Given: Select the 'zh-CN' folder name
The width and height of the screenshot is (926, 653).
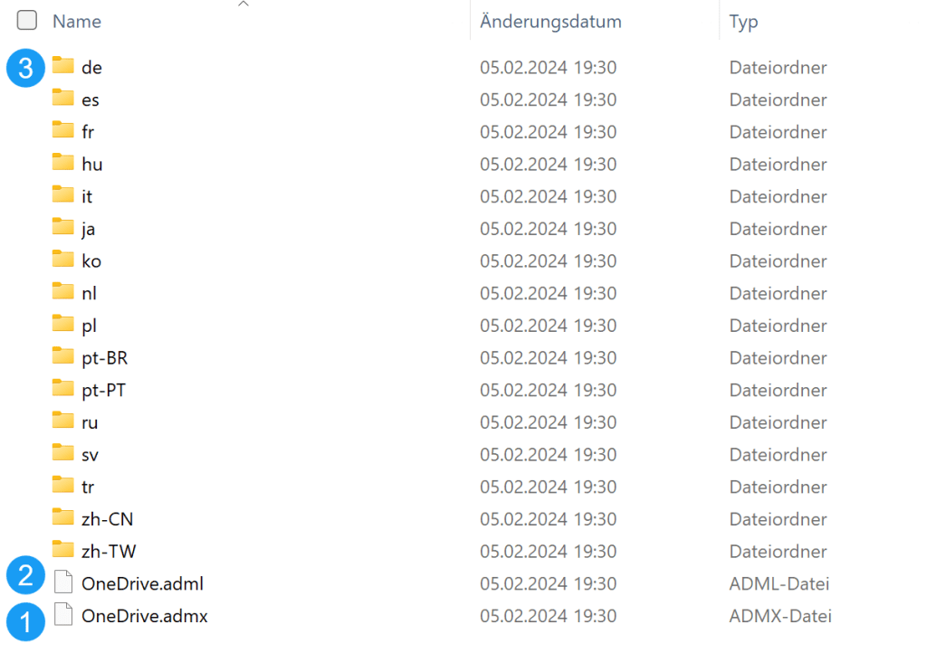Looking at the screenshot, I should [107, 519].
